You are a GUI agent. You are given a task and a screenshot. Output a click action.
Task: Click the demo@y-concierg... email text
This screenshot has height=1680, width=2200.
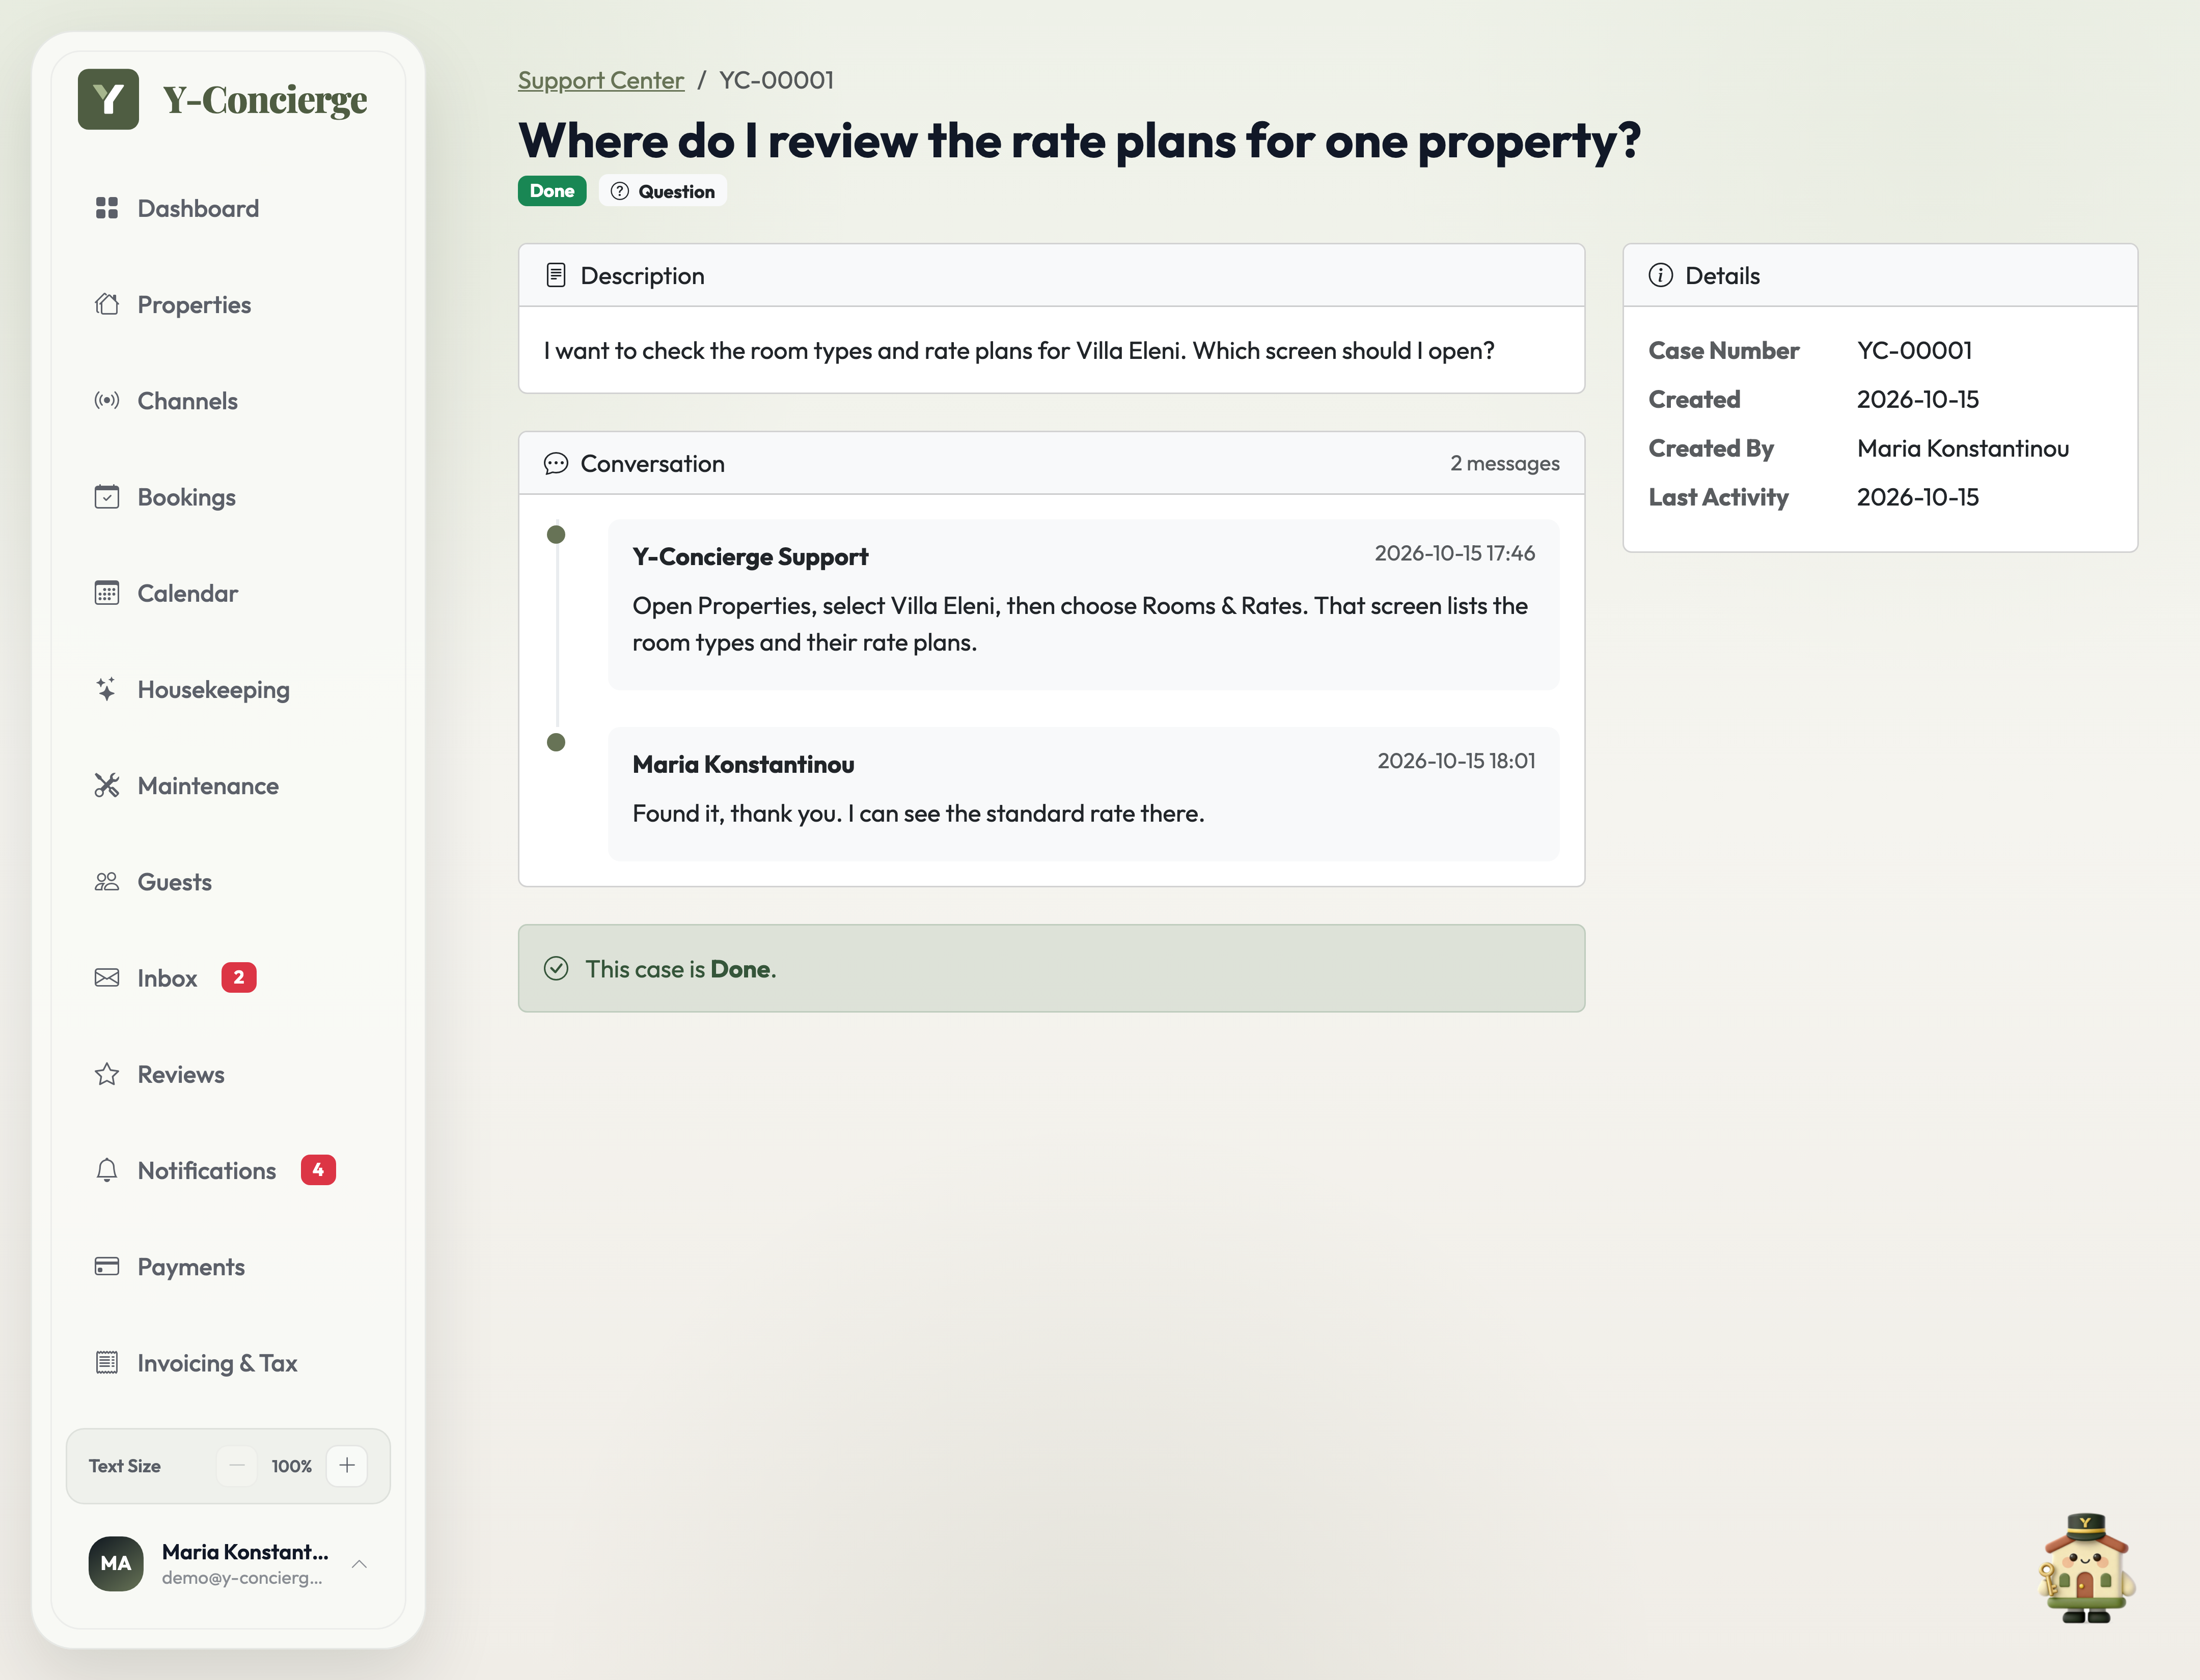coord(242,1577)
